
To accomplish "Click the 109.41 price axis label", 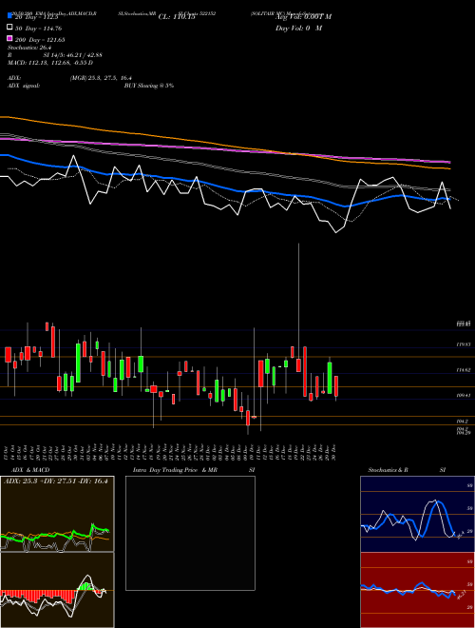I will click(464, 395).
